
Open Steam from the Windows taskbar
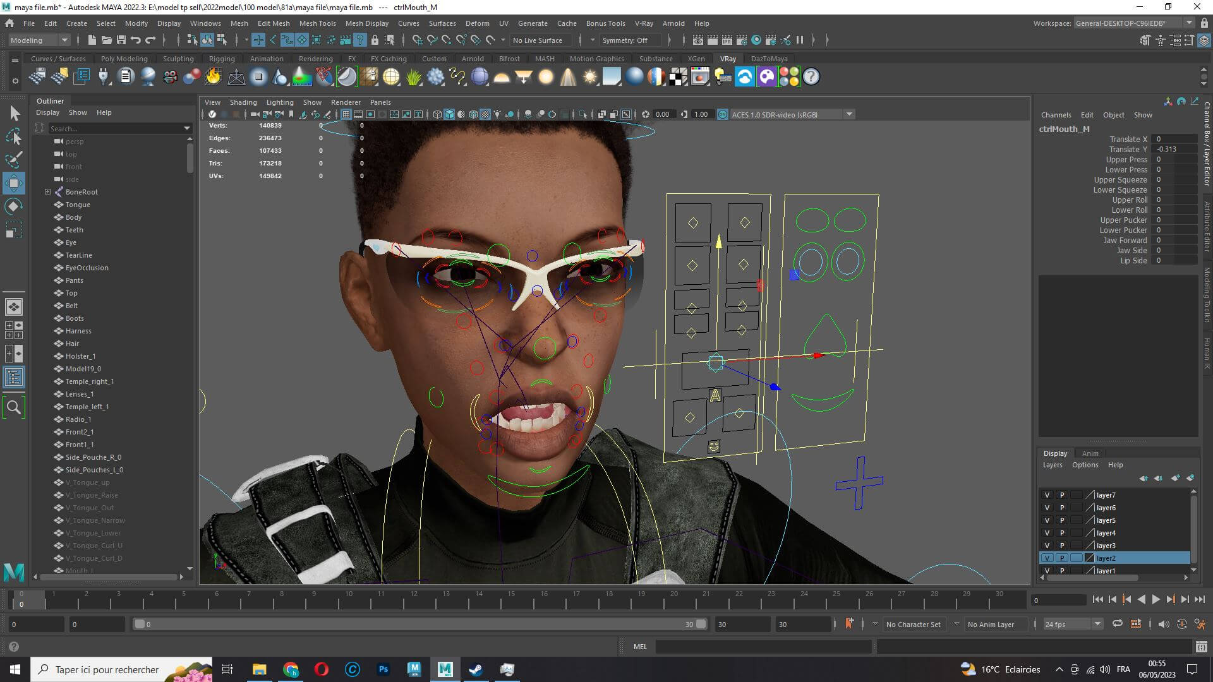click(476, 669)
